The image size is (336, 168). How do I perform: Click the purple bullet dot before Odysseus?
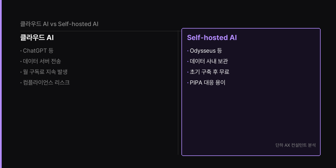tap(188, 51)
